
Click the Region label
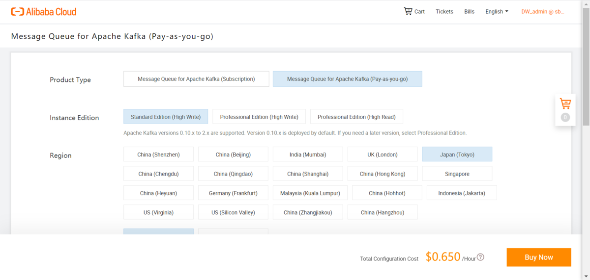coord(60,155)
